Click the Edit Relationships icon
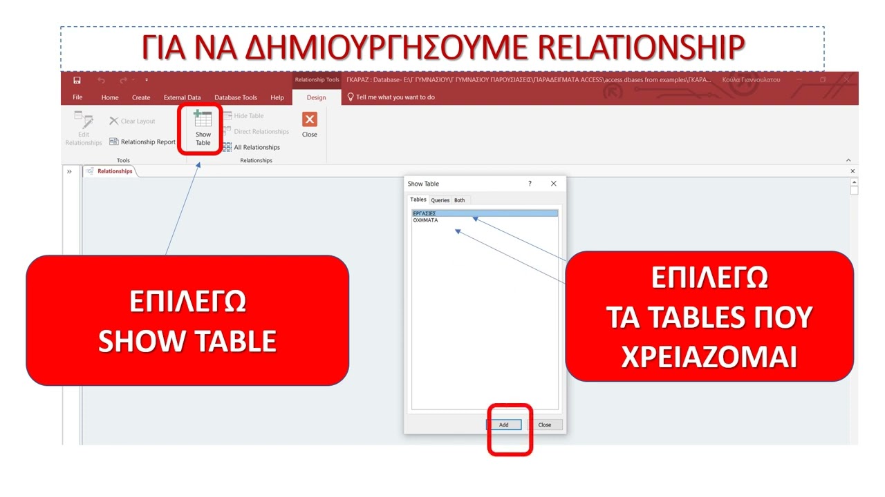 (84, 128)
